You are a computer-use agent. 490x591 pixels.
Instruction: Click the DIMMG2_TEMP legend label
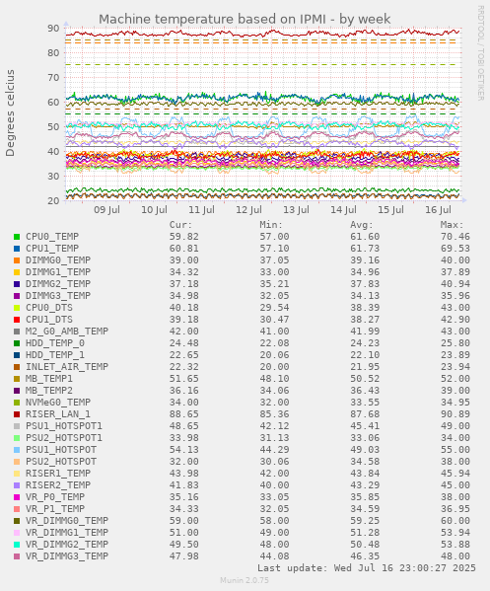click(58, 284)
